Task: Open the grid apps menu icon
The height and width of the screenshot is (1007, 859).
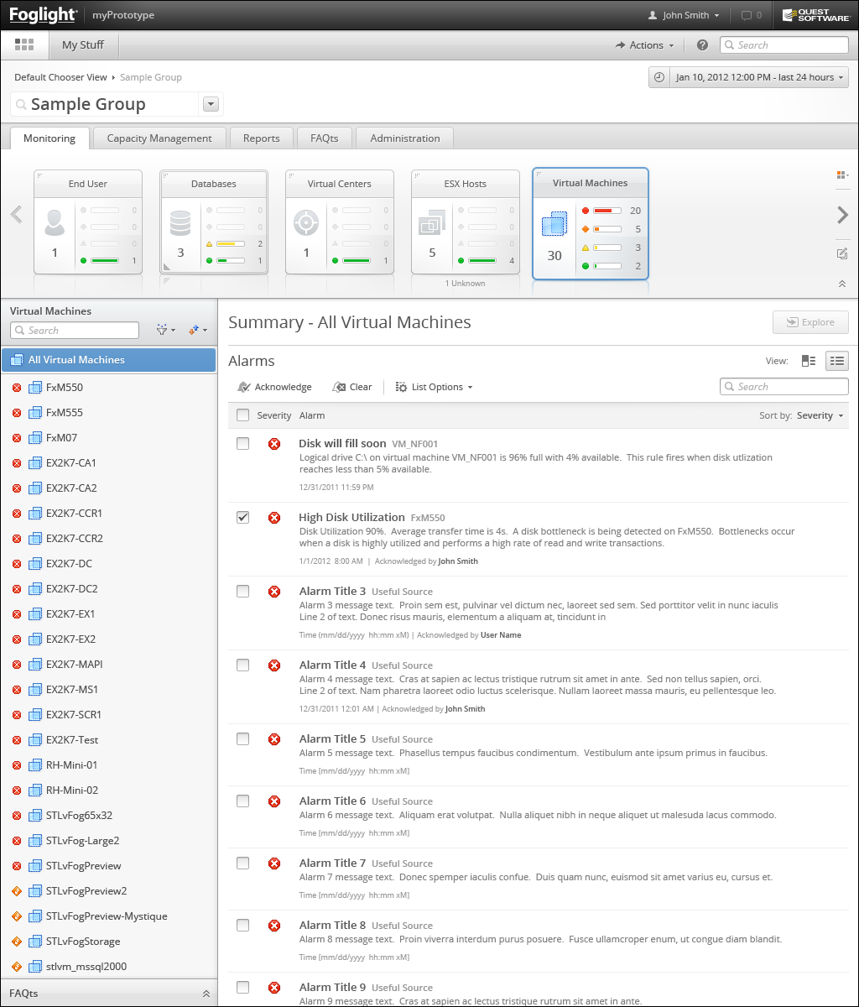Action: [24, 45]
